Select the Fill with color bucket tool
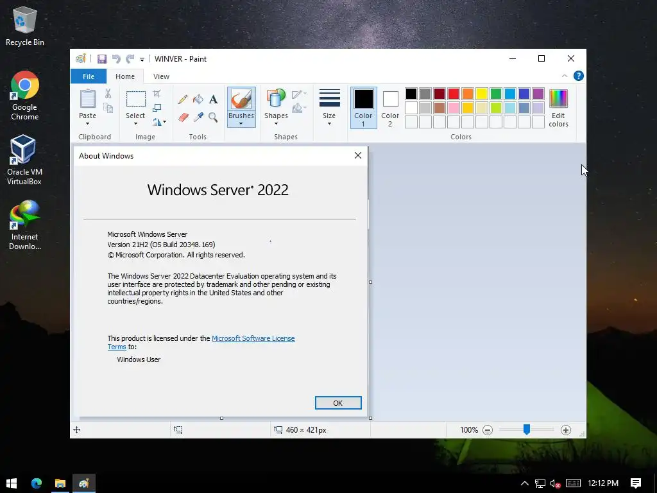This screenshot has height=493, width=657. click(198, 99)
